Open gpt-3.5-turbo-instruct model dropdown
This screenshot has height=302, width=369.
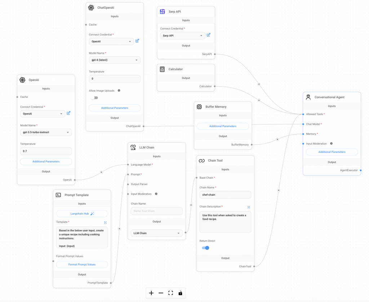pyautogui.click(x=46, y=132)
